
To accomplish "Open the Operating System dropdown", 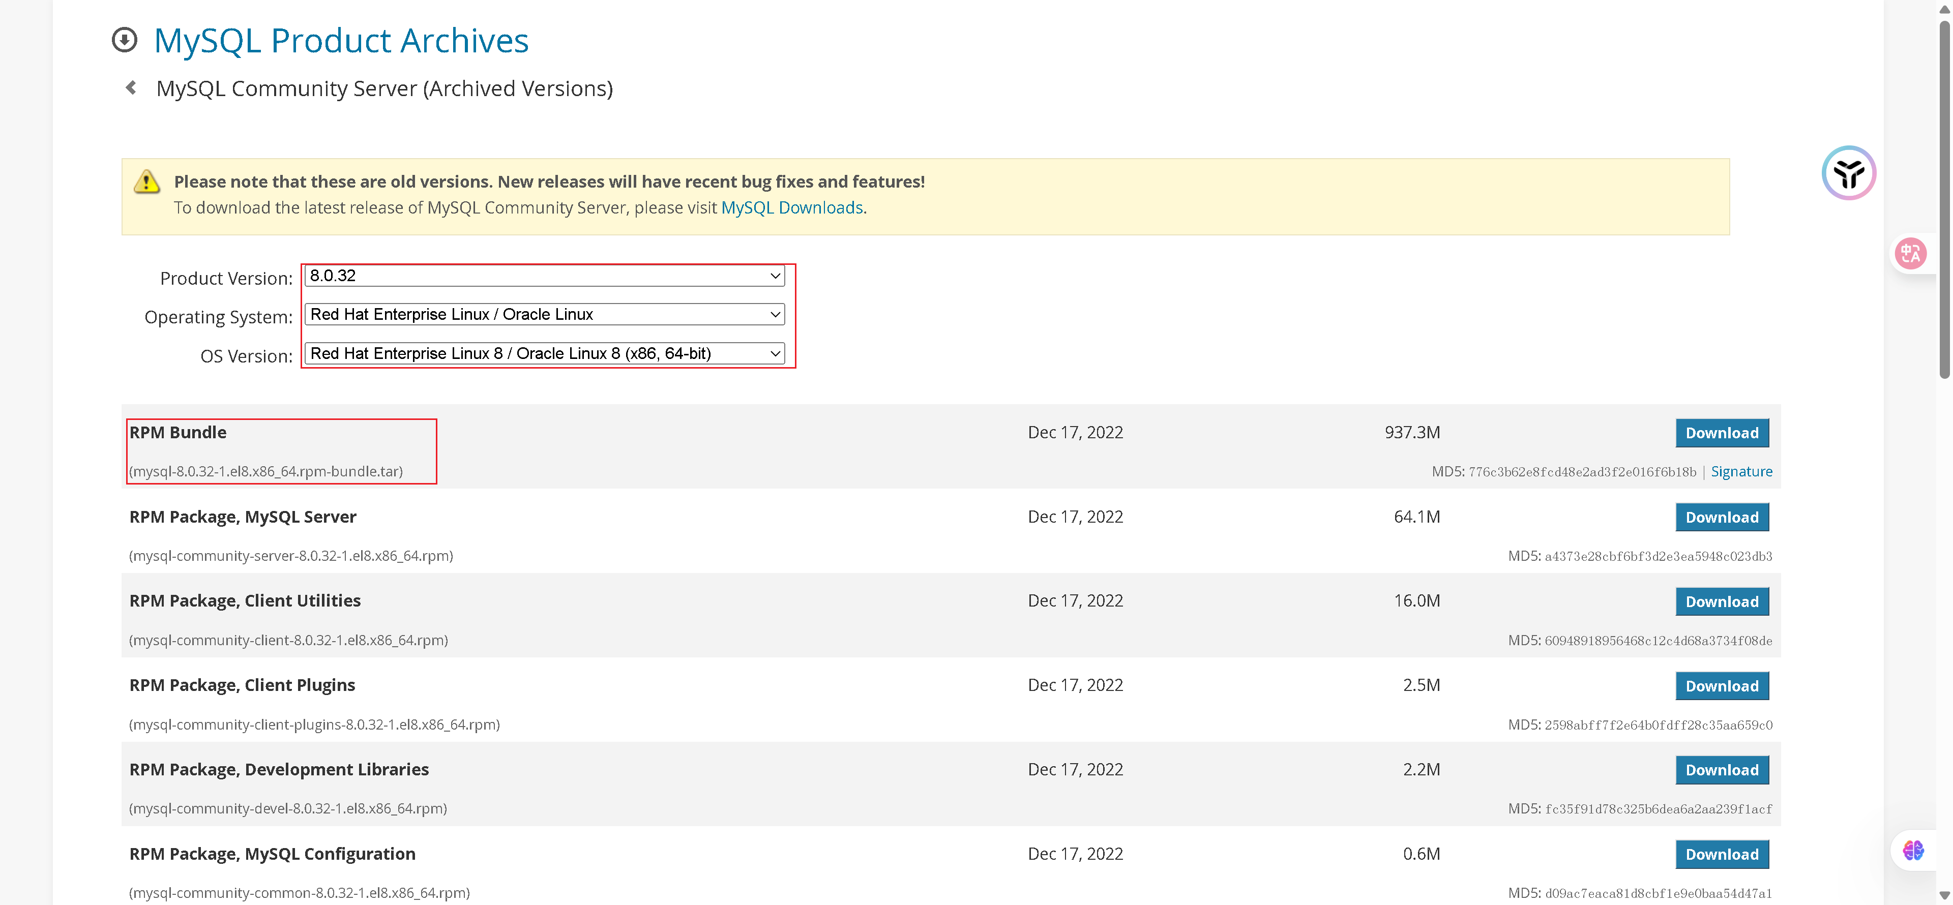I will [x=544, y=314].
